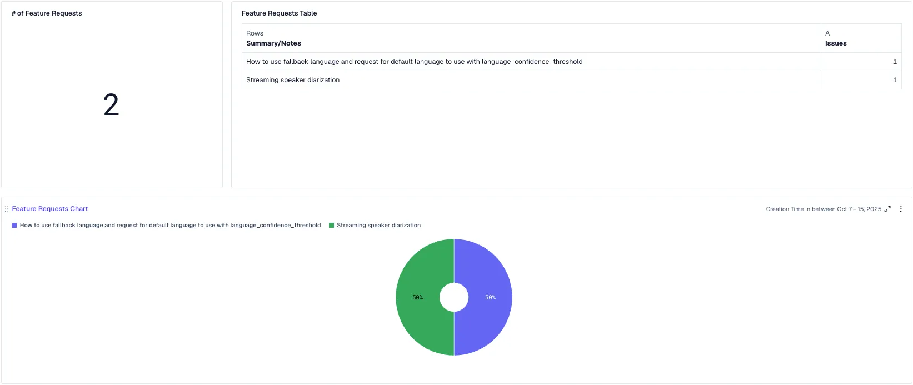
Task: Click the '# of Feature Requests' card title
Action: pos(47,13)
